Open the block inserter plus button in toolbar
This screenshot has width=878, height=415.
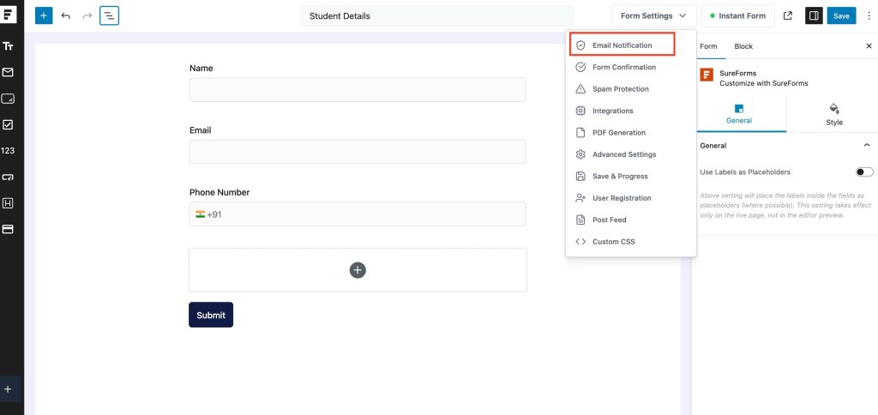pyautogui.click(x=44, y=15)
